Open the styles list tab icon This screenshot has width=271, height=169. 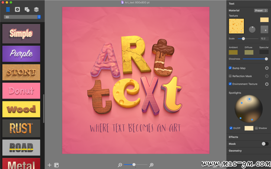click(8, 10)
